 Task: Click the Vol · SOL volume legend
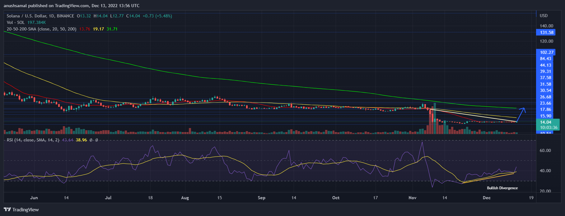16,22
